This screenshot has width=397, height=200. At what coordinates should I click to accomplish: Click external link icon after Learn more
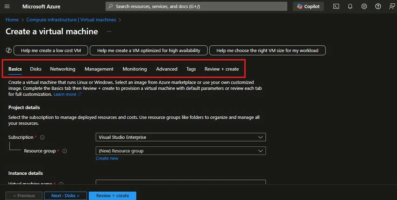[79, 94]
